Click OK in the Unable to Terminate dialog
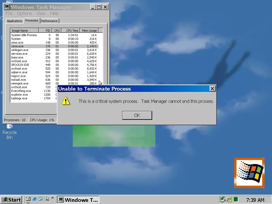The image size is (272, 204). (137, 115)
